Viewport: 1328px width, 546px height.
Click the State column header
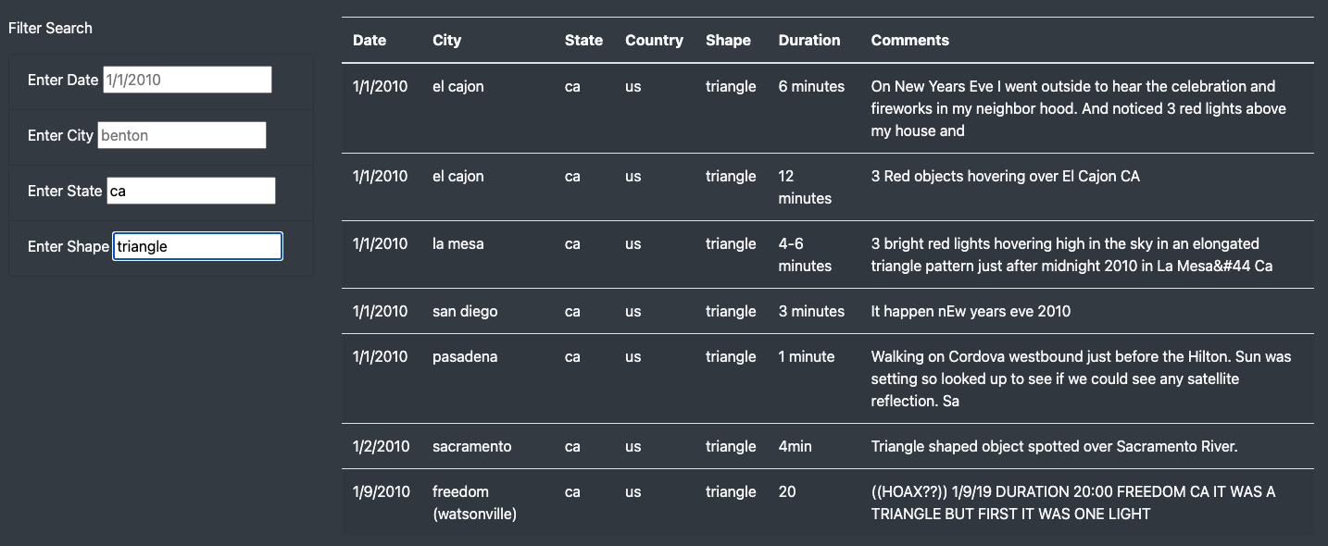583,40
